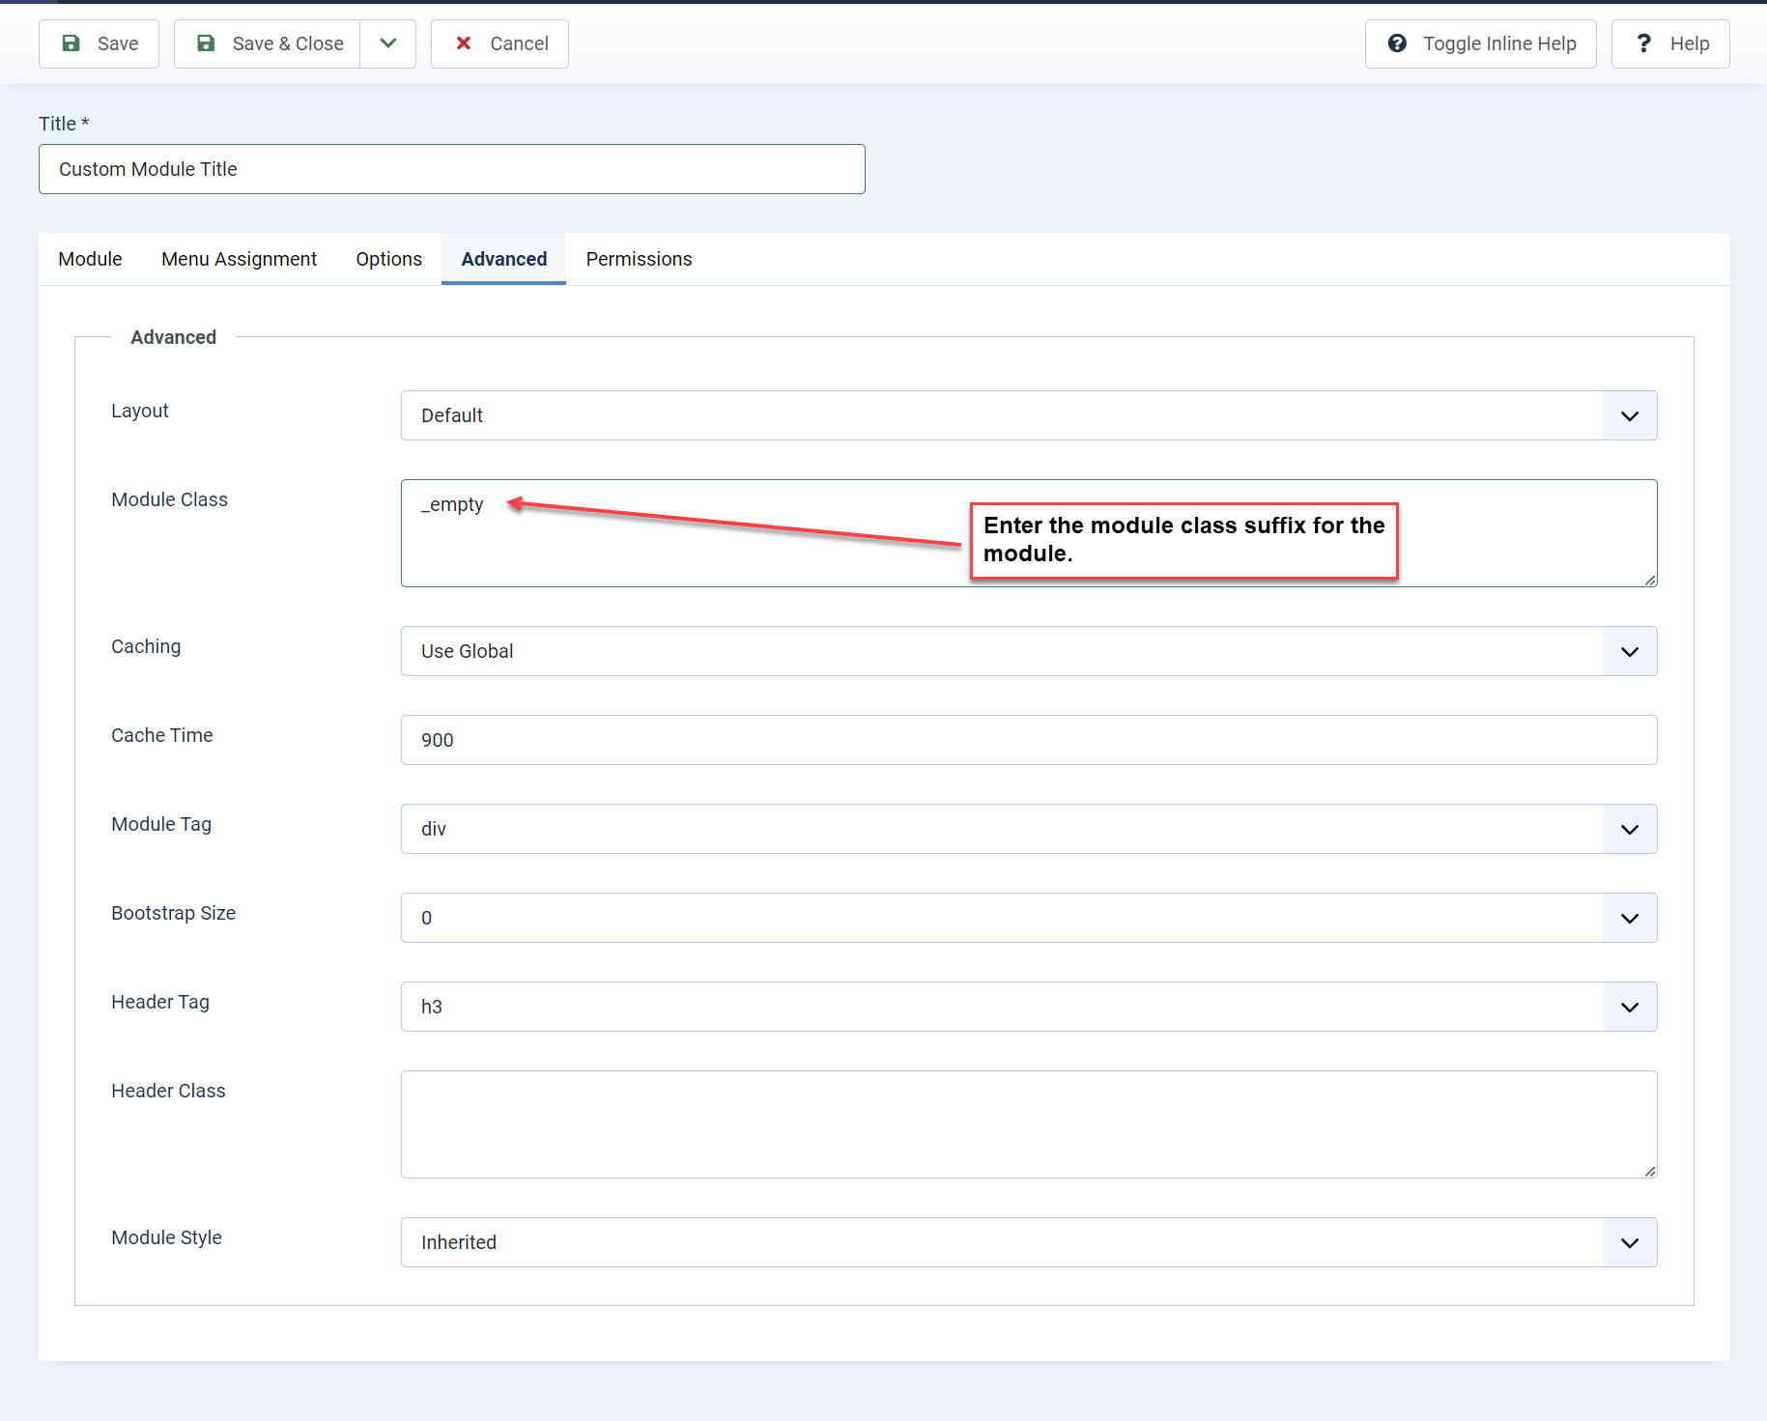Screen dimensions: 1767x1421
Task: Click the Title input field
Action: point(451,169)
